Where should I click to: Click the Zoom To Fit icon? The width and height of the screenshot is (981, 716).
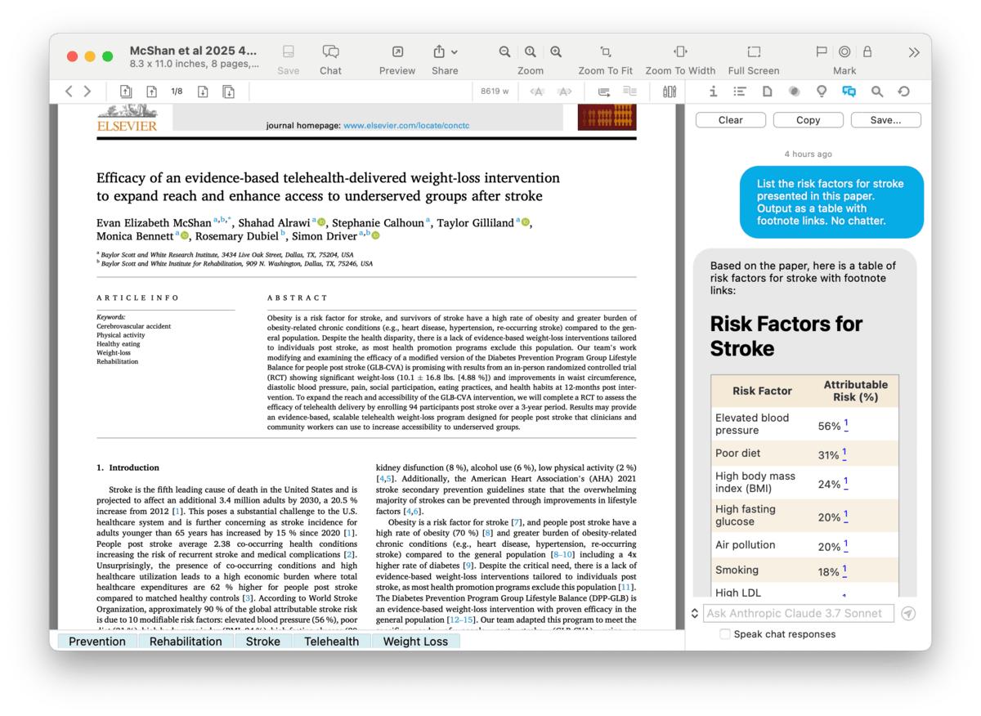pos(605,52)
